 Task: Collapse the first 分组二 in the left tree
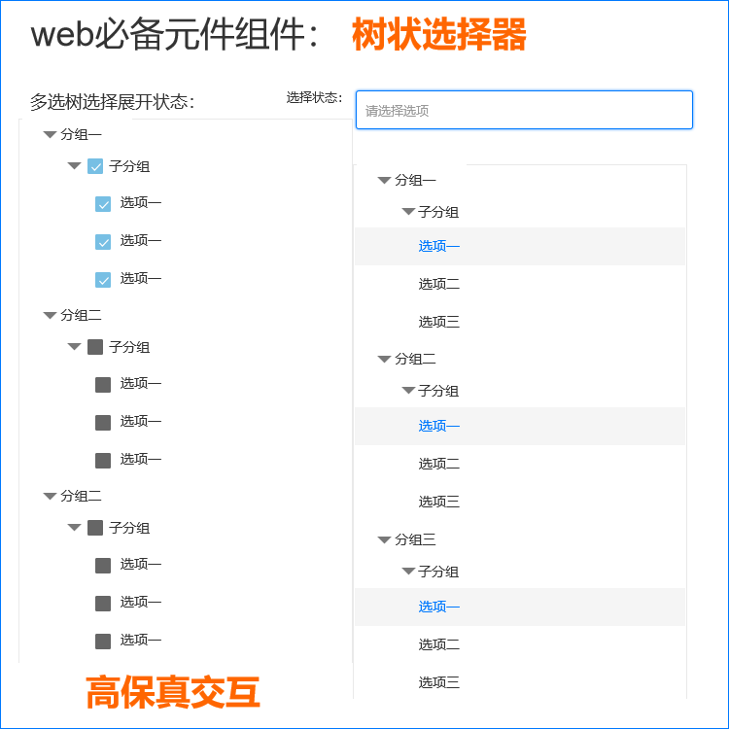(50, 315)
